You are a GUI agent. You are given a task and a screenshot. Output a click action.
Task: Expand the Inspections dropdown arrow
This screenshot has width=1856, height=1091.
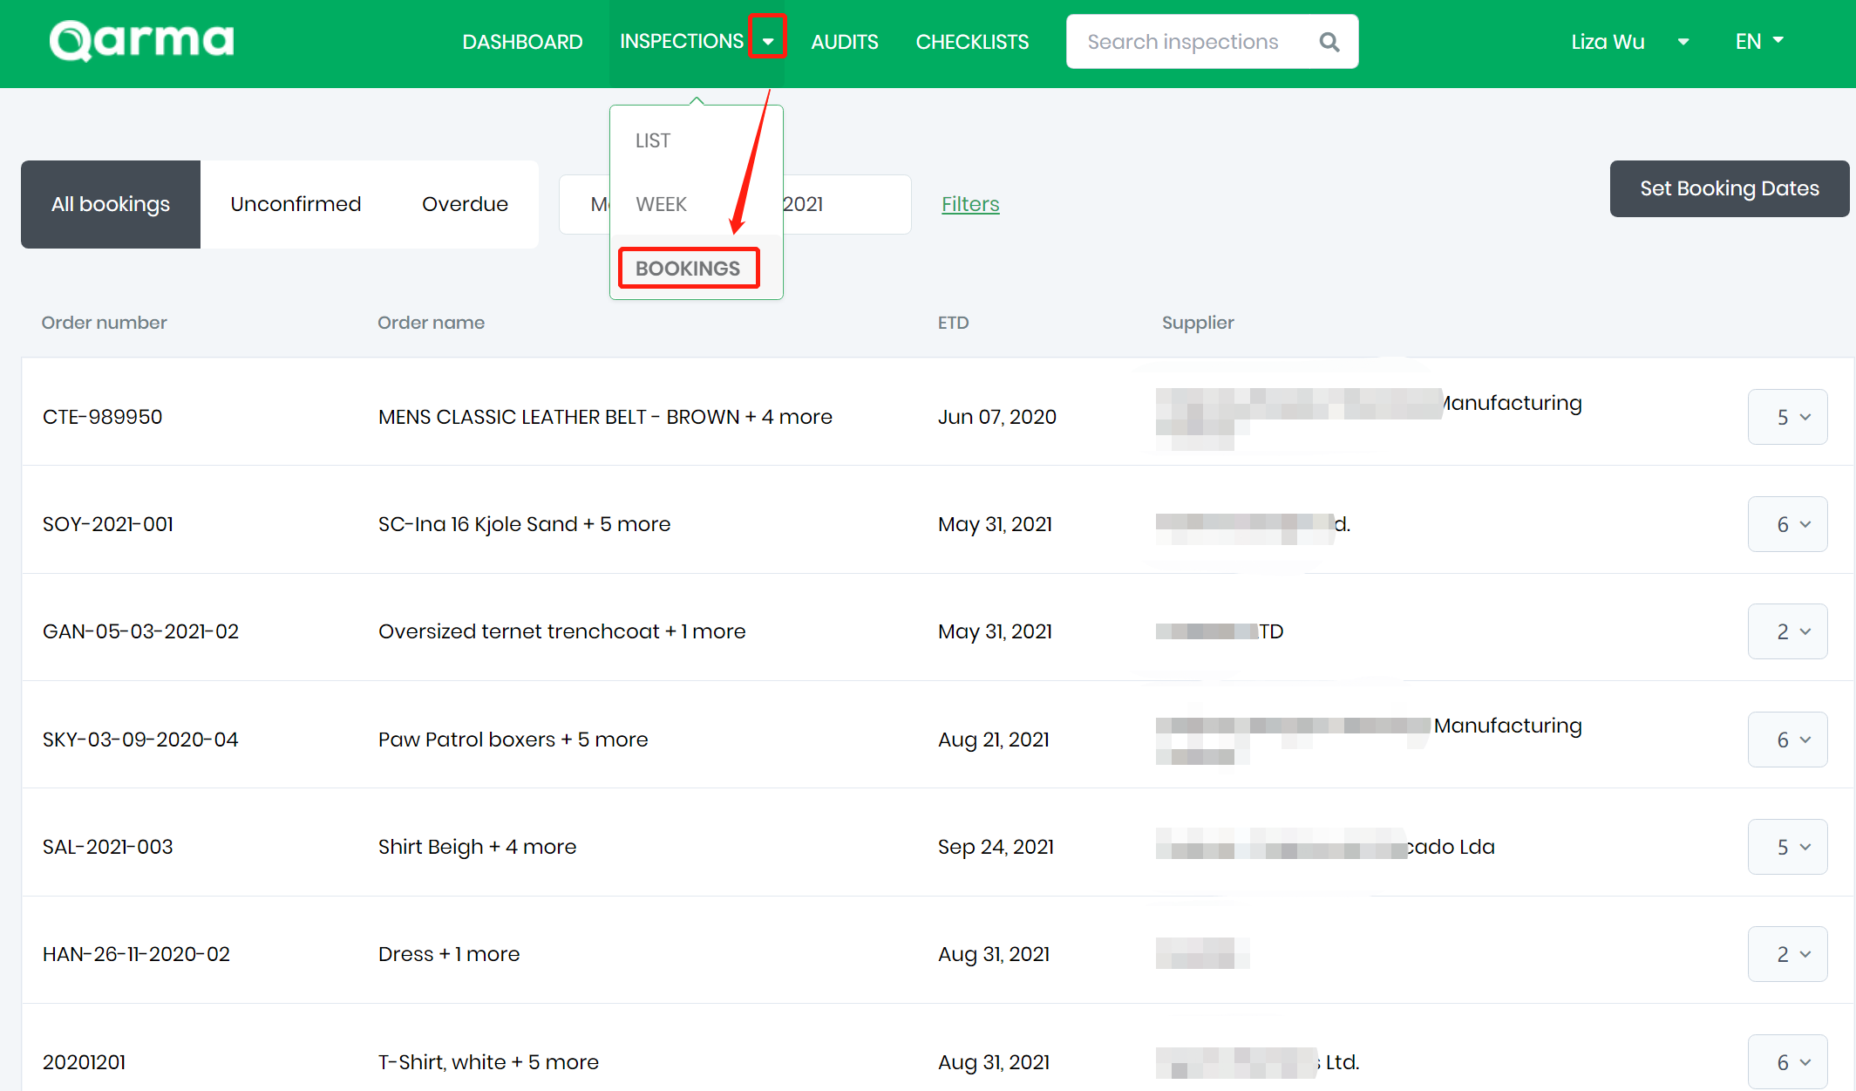768,41
